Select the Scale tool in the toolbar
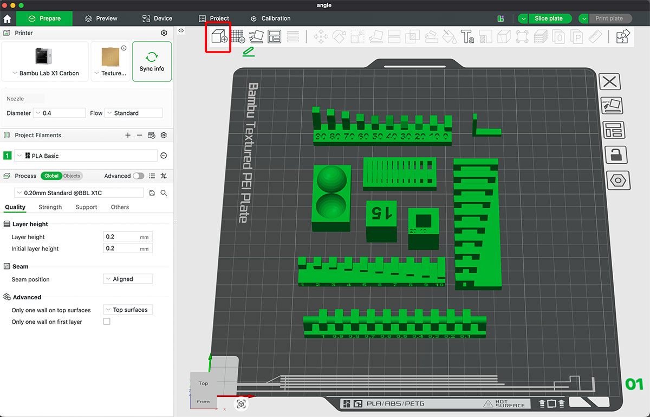Viewport: 650px width, 417px height. click(x=357, y=37)
